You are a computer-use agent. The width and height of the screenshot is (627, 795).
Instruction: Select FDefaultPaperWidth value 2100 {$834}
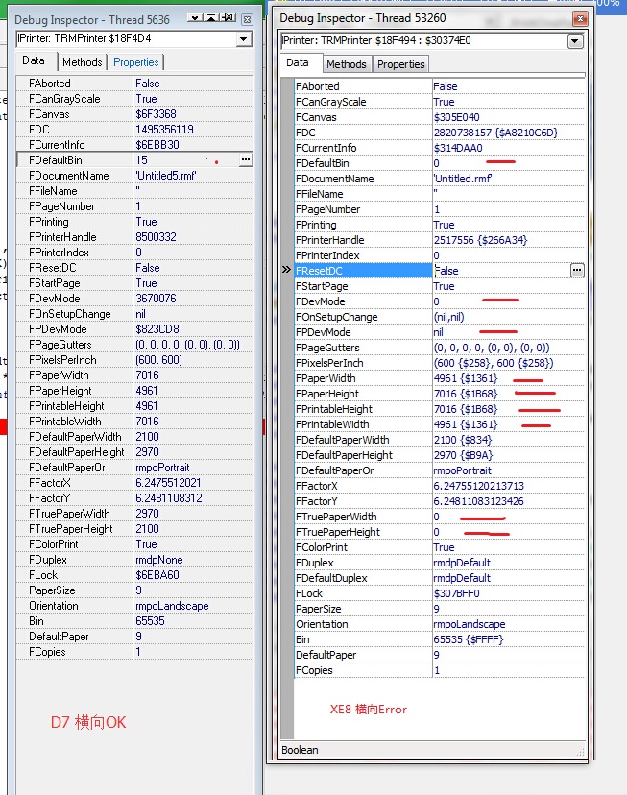[x=462, y=440]
